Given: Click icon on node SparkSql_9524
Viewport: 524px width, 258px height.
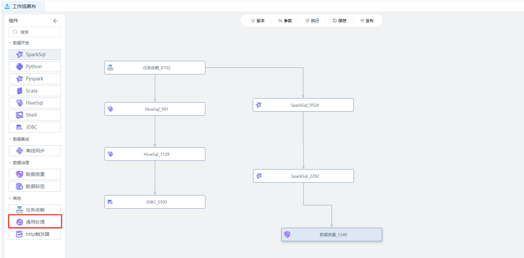Looking at the screenshot, I should coord(258,105).
